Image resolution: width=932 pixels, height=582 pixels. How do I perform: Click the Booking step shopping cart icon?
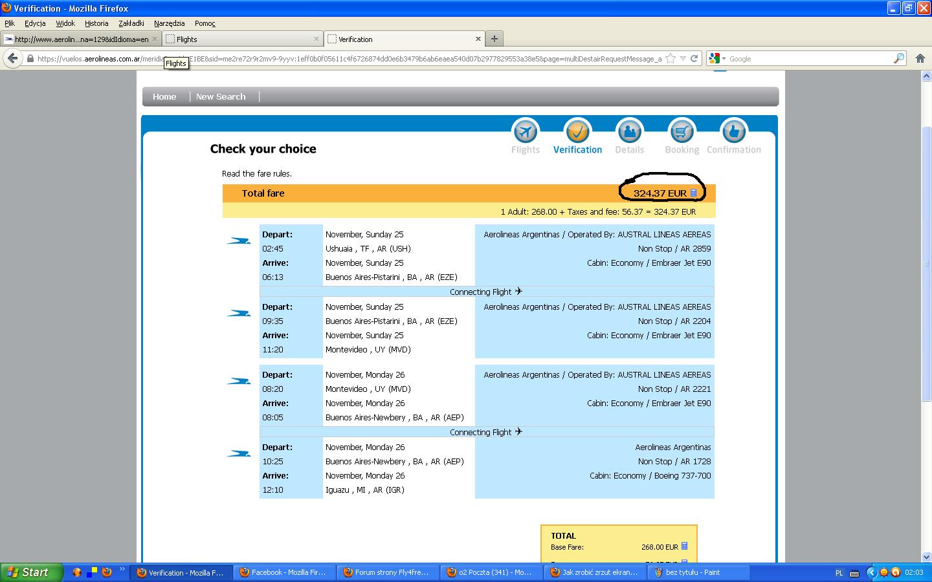pyautogui.click(x=681, y=131)
